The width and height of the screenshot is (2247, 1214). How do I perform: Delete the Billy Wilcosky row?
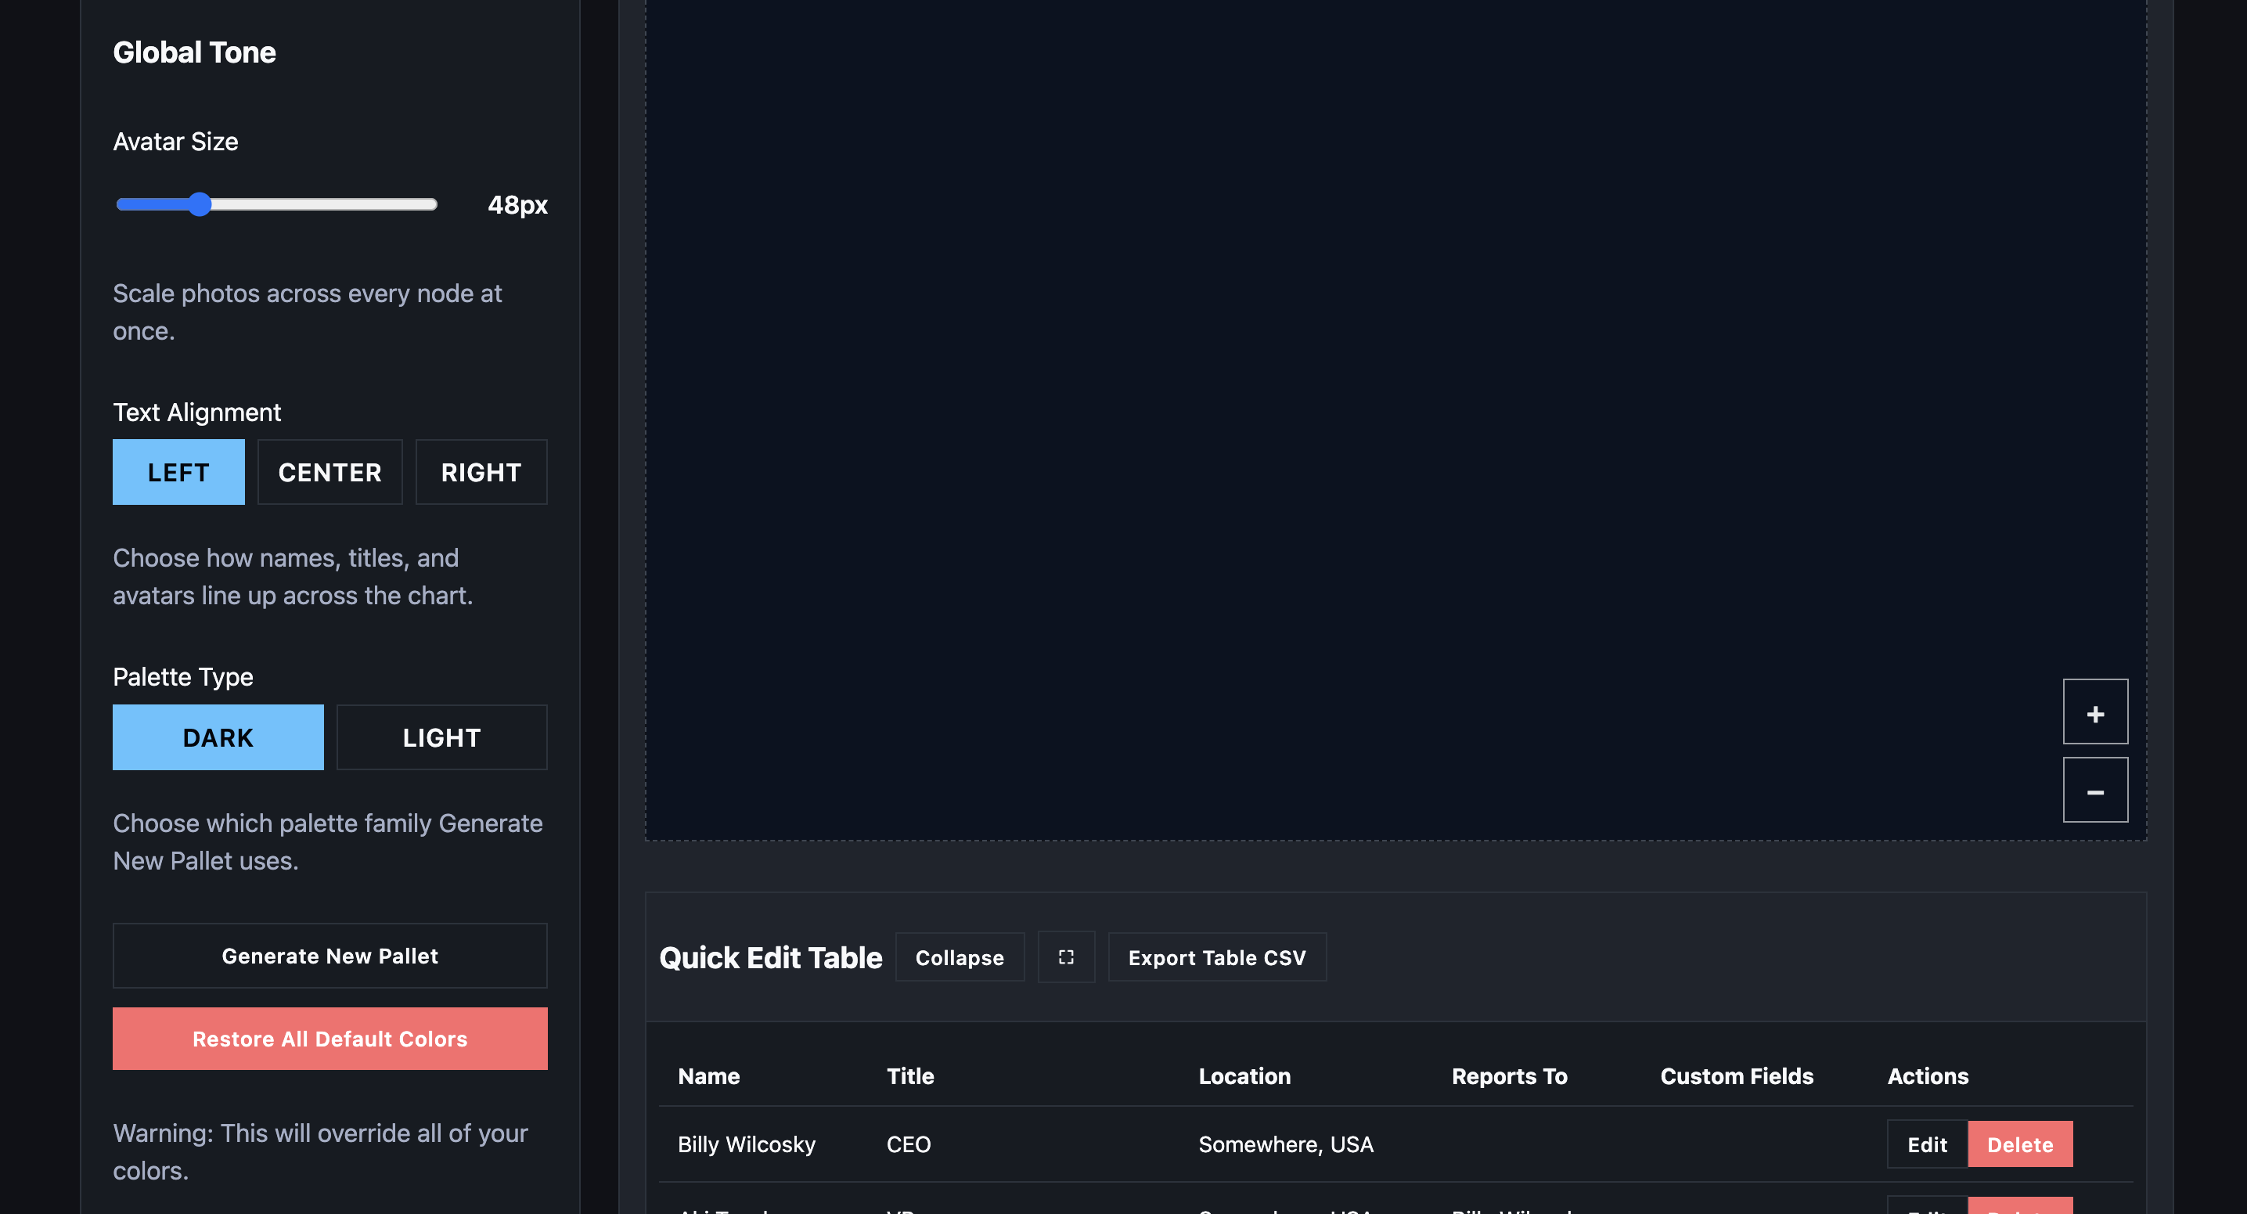[2019, 1144]
